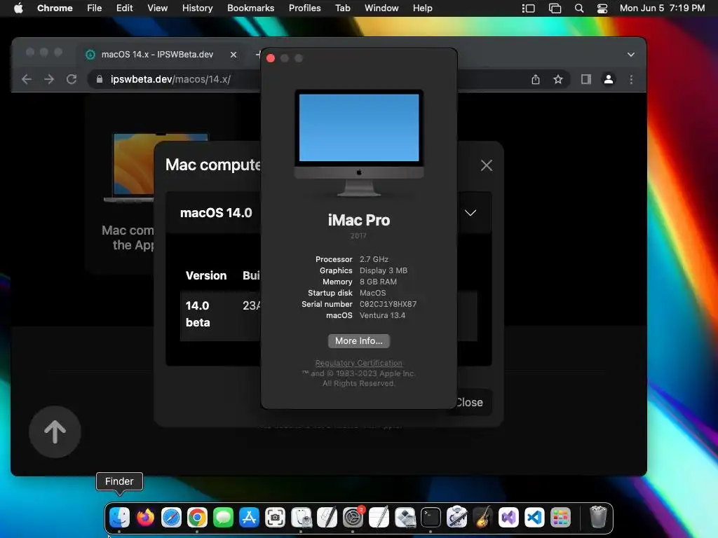Open Messages from the Dock
Screen dimensions: 718x538
pos(223,518)
